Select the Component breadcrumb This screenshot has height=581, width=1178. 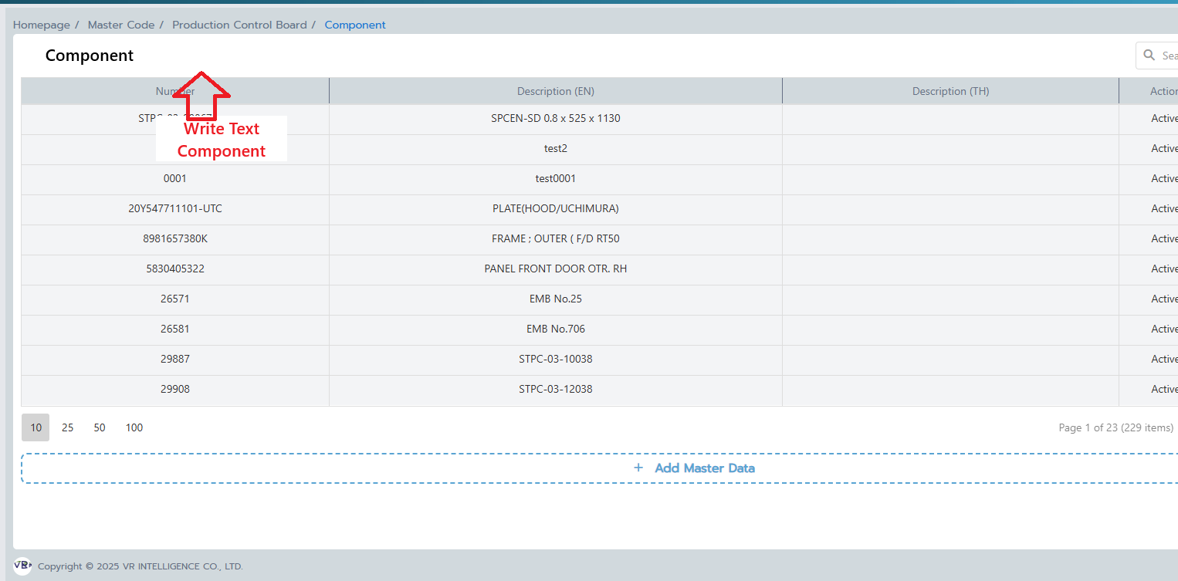[355, 25]
